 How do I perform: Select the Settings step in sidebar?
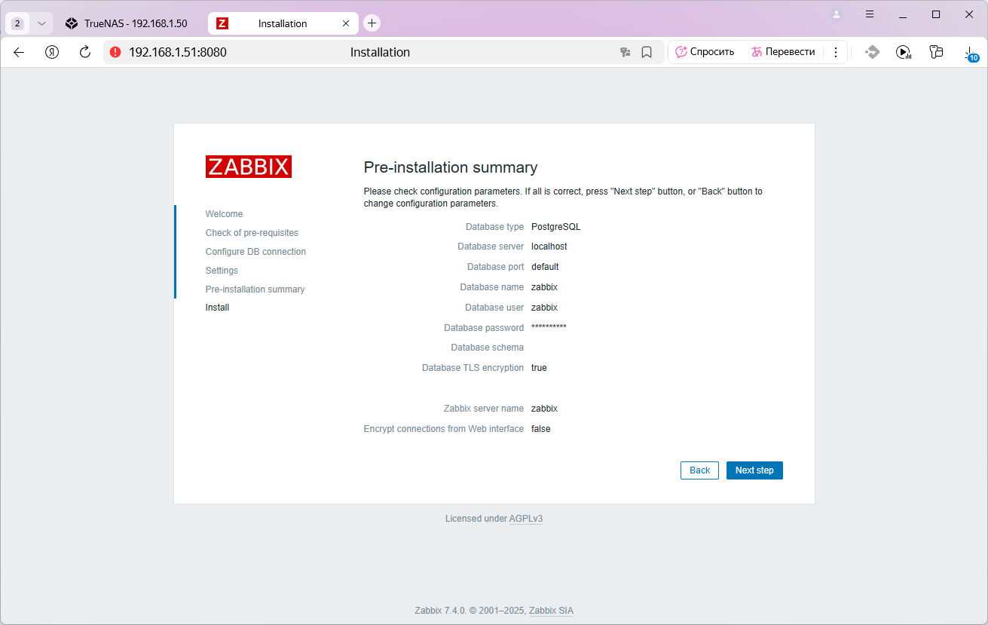(x=222, y=271)
